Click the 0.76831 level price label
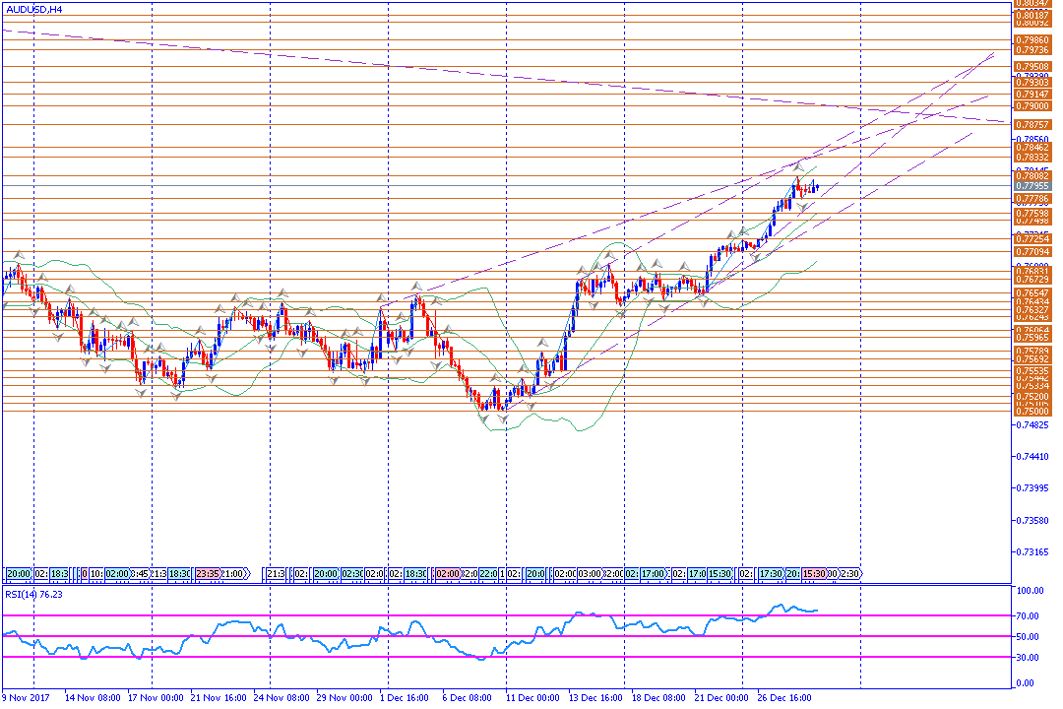1063x709 pixels. (x=1032, y=271)
